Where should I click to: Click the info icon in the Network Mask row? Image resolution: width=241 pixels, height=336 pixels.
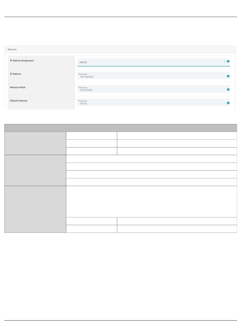pyautogui.click(x=228, y=90)
